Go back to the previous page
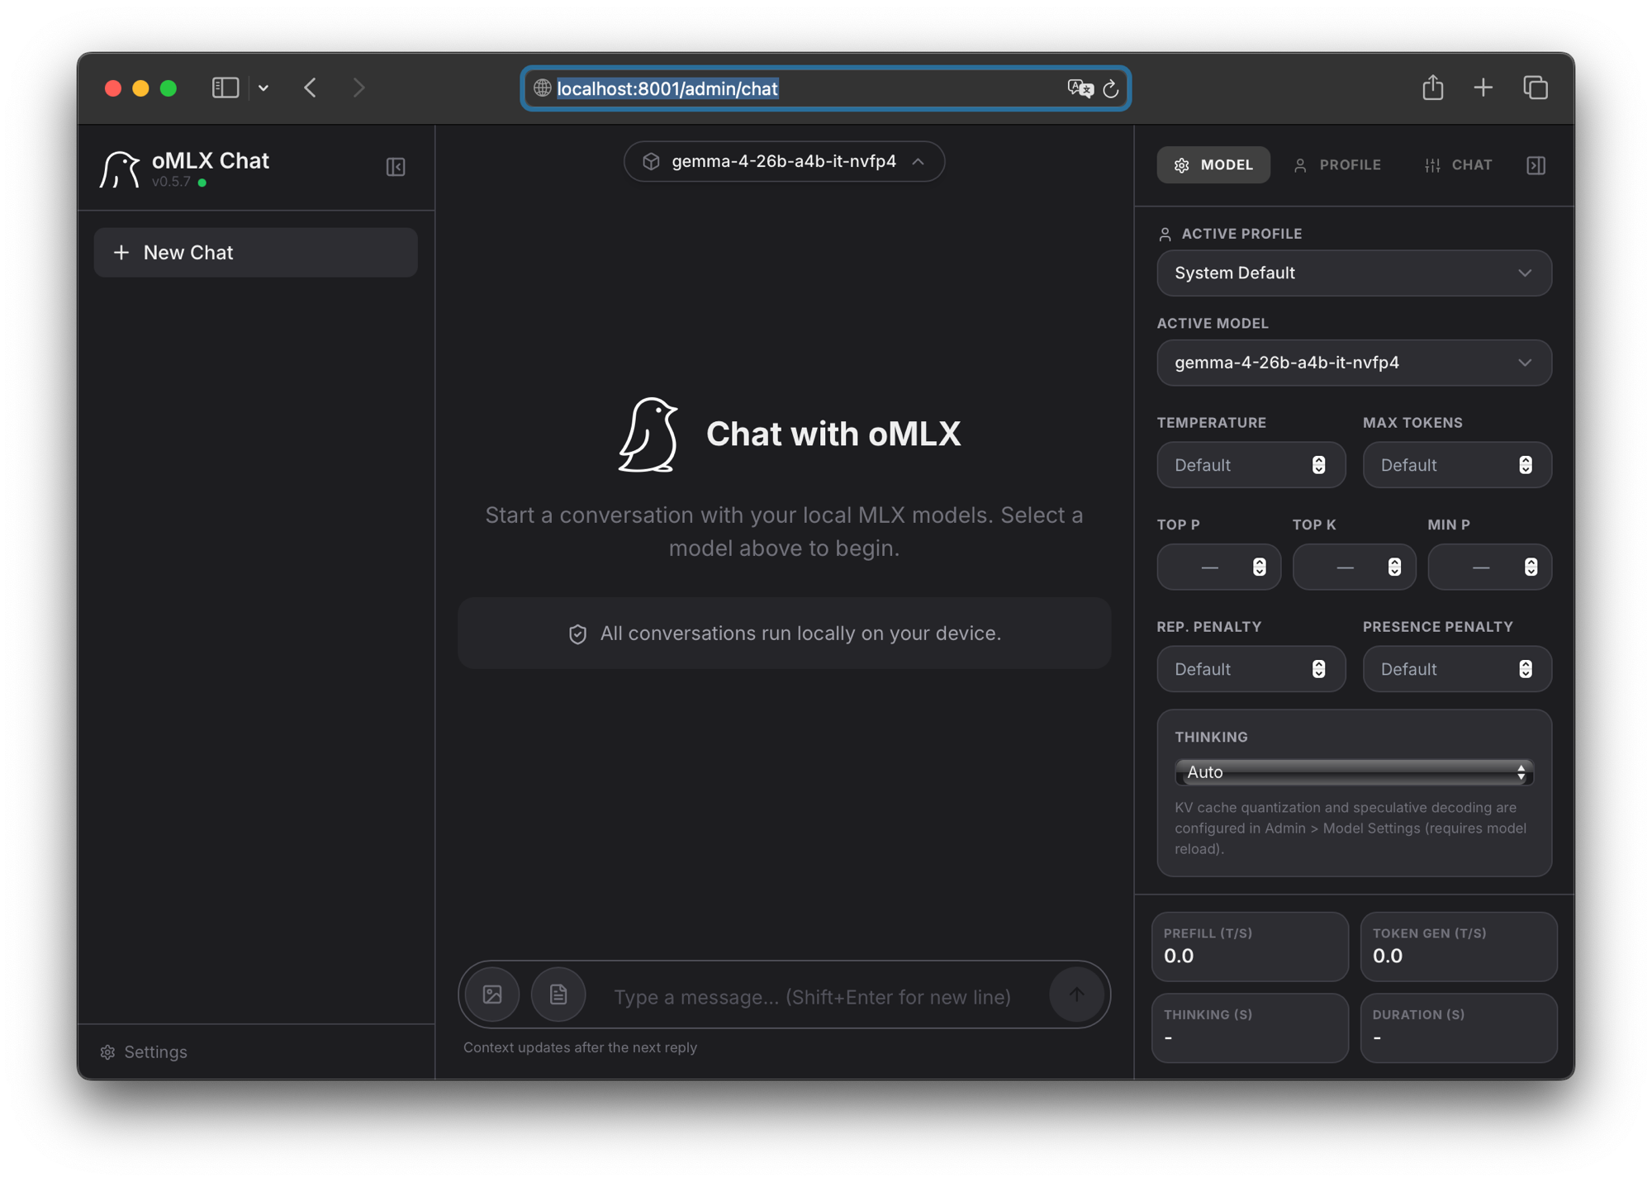1652x1182 pixels. coord(311,88)
